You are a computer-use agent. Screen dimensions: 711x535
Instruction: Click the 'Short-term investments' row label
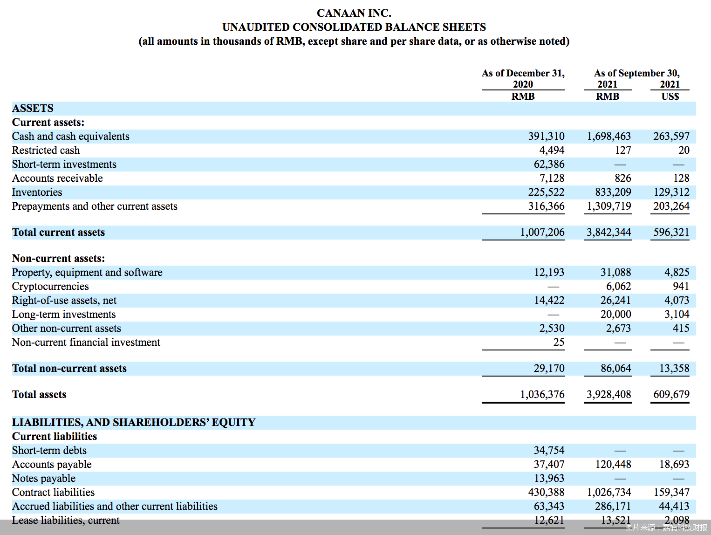click(64, 164)
